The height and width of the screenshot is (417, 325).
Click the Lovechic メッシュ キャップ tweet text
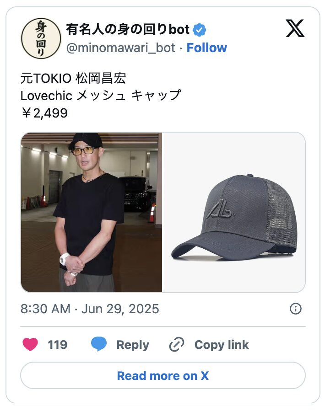pyautogui.click(x=101, y=96)
